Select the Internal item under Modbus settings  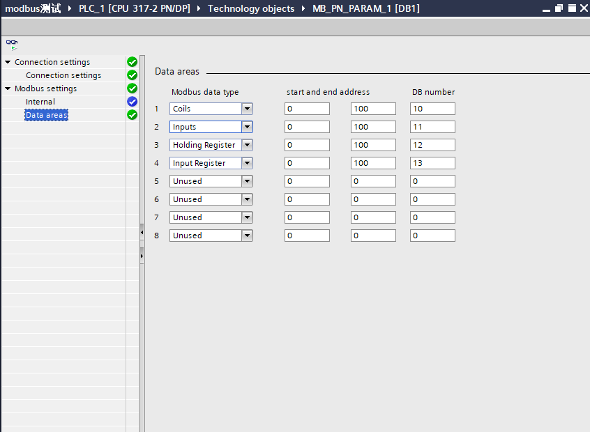coord(40,102)
